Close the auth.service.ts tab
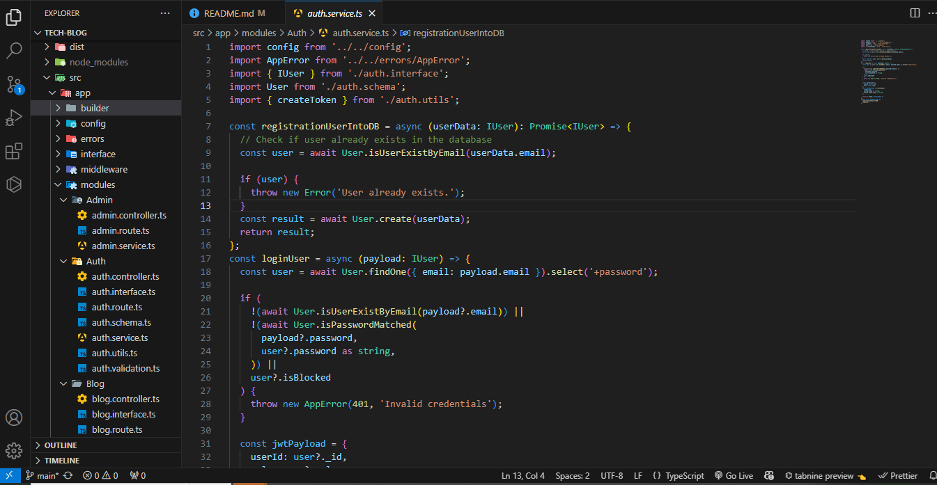Viewport: 937px width, 485px height. click(372, 13)
